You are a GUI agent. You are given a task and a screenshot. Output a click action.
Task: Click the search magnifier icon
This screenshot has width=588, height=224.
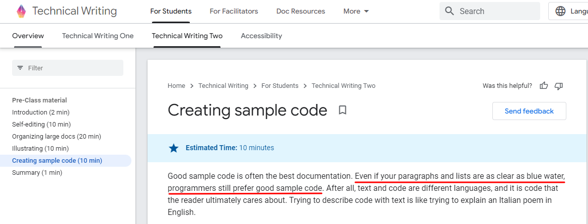pyautogui.click(x=450, y=11)
